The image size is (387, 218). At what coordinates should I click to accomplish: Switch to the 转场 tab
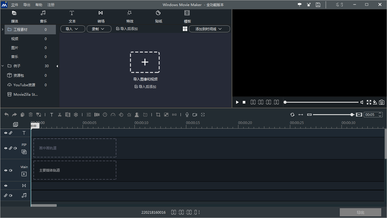[101, 17]
